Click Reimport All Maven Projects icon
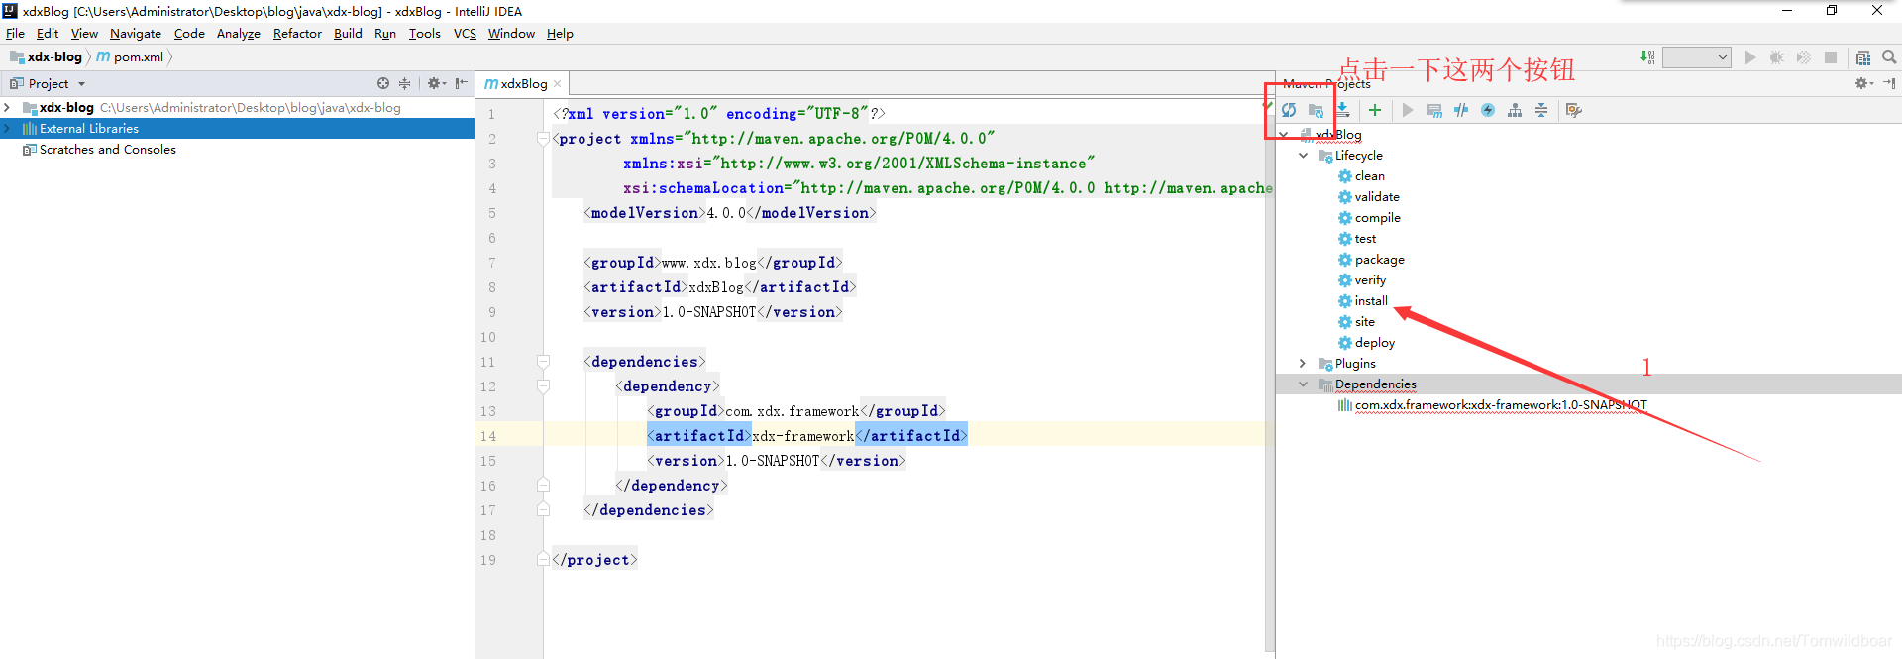 tap(1289, 110)
